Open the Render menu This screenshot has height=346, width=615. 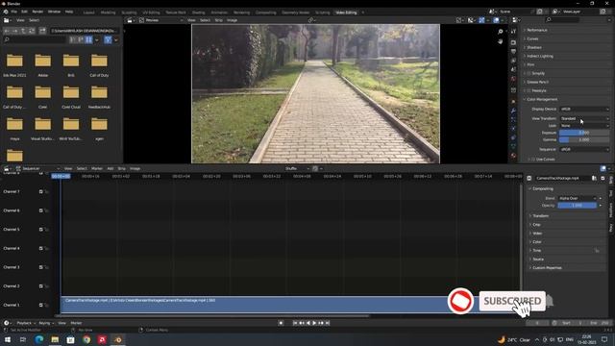[x=37, y=12]
